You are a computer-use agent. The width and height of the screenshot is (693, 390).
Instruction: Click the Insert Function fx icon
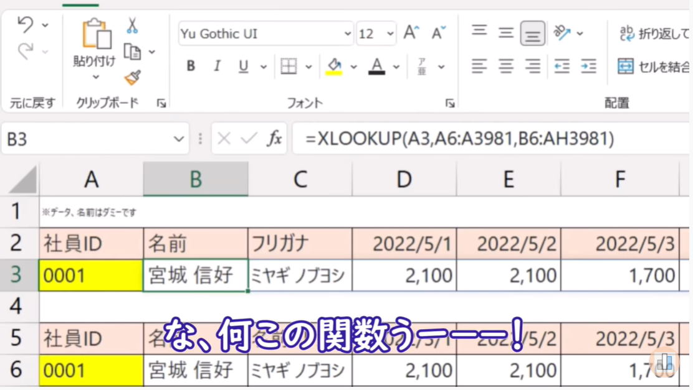coord(274,138)
